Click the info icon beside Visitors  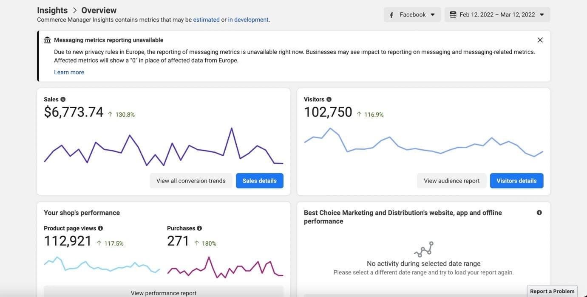329,99
